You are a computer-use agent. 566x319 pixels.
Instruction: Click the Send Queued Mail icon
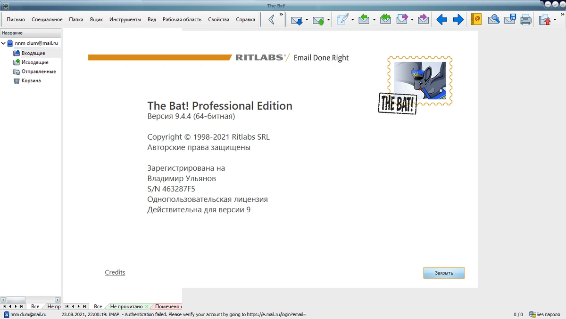click(x=318, y=20)
